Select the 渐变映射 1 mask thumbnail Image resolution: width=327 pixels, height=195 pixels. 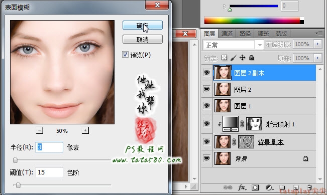click(254, 124)
